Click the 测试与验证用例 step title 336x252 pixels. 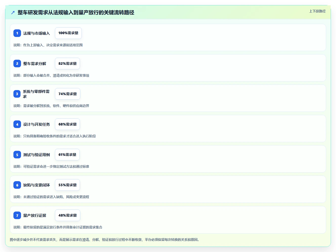(36, 155)
